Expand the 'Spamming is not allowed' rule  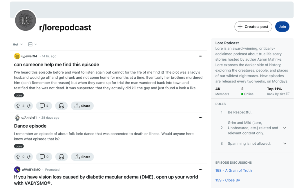pyautogui.click(x=285, y=144)
